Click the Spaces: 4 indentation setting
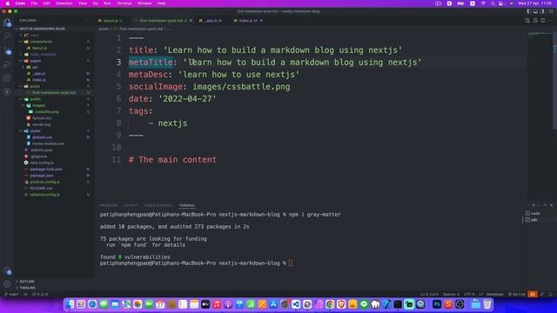The image size is (557, 313). 451,294
